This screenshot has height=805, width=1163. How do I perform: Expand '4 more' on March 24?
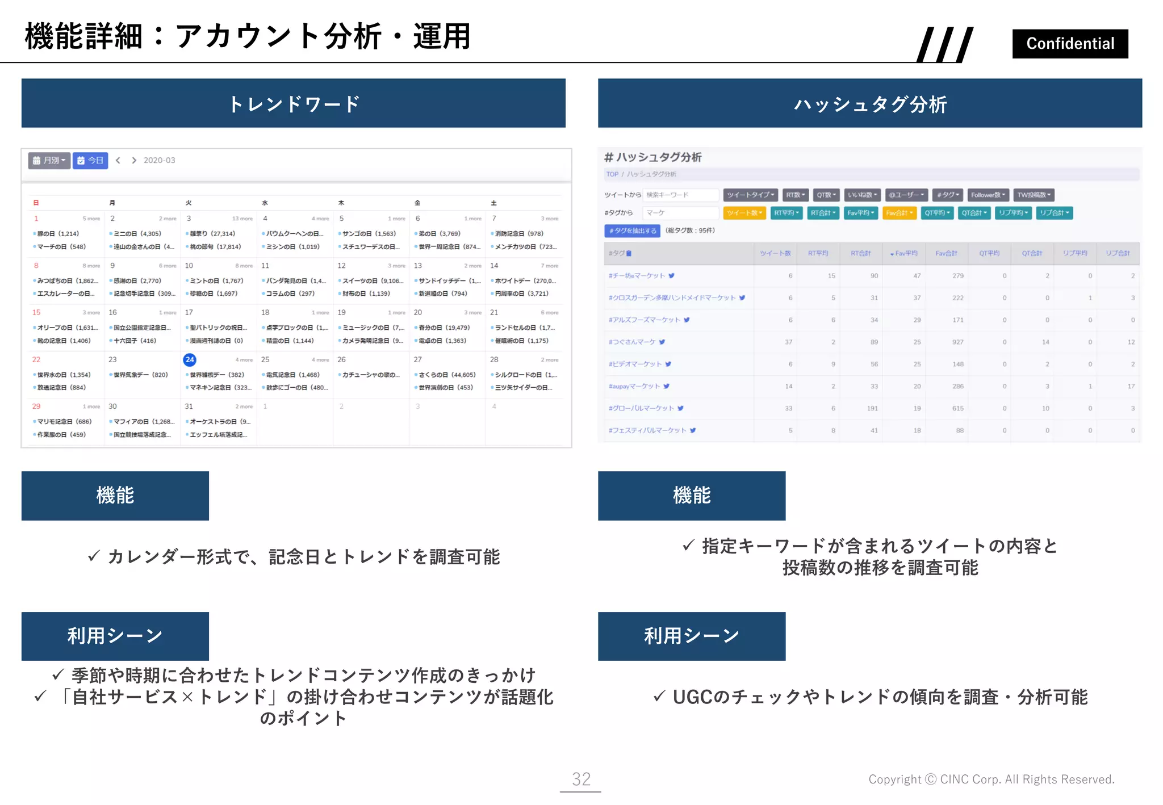(x=244, y=360)
